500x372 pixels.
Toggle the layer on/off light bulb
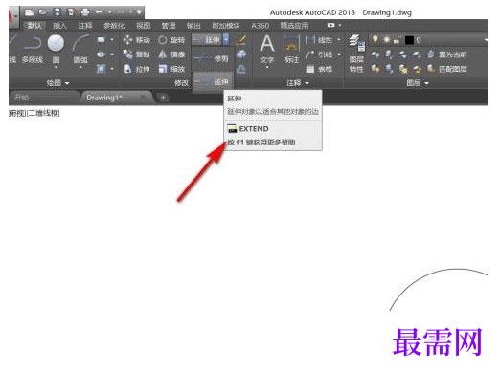[375, 40]
